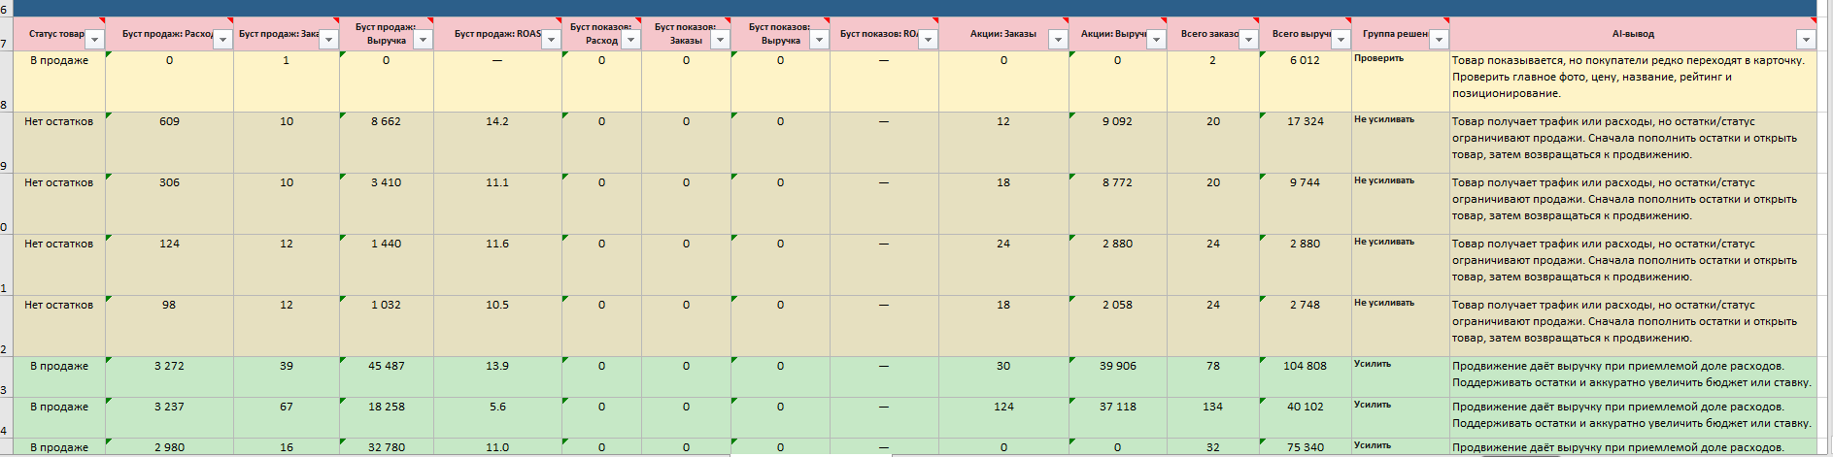Screen dimensions: 1833x457
Task: Select the total revenue cell 9 744
Action: 1305,204
